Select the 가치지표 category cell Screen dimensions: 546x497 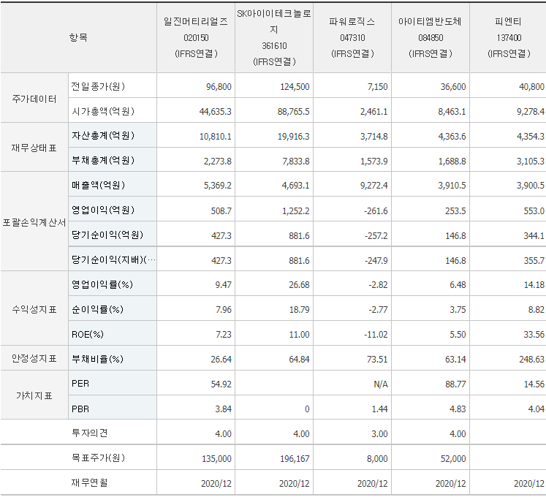(34, 395)
